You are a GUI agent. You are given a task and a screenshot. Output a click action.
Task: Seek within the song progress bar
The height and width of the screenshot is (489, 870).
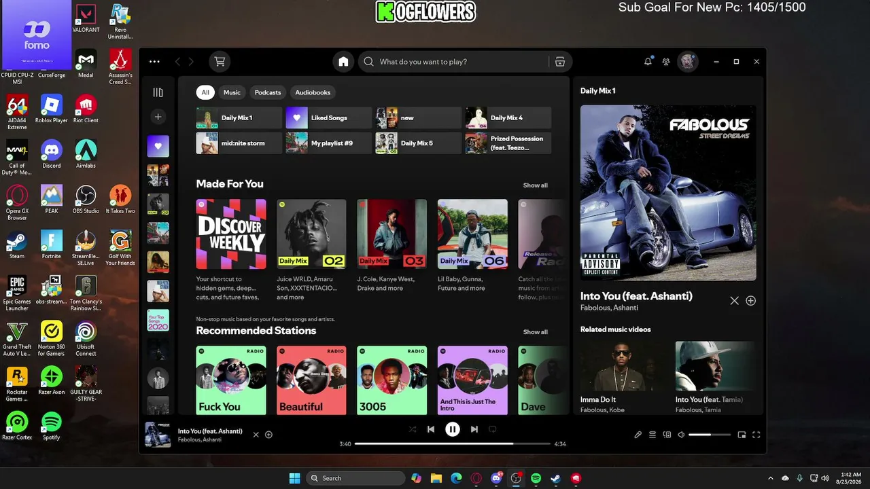tap(452, 443)
